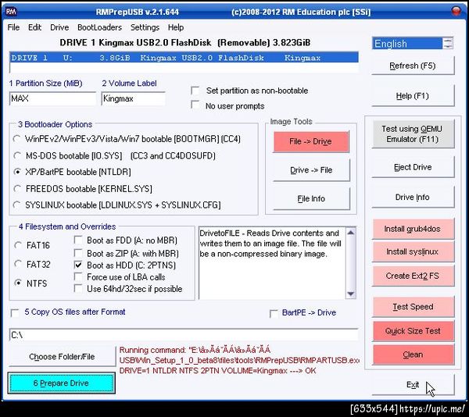Tick Copy OS files after Format

(x=15, y=312)
